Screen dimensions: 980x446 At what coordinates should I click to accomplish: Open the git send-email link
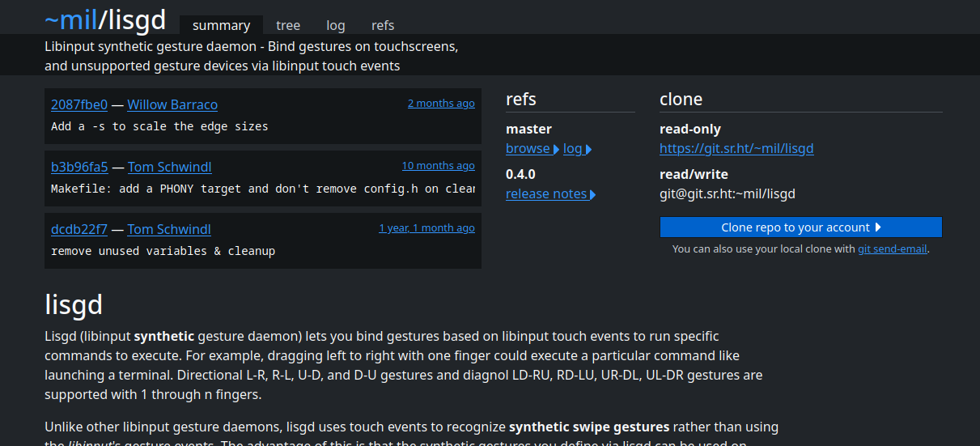coord(892,249)
